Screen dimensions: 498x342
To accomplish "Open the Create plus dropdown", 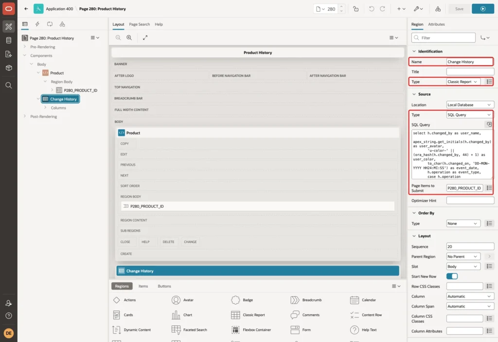I will (x=401, y=9).
